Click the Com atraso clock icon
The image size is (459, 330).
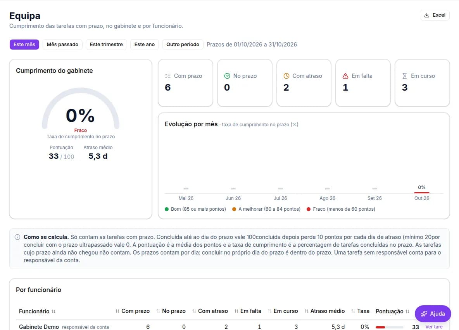[286, 76]
